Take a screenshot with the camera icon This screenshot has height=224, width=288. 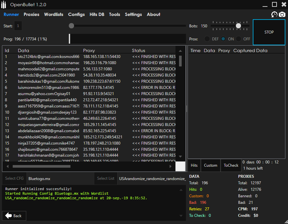pos(282,14)
